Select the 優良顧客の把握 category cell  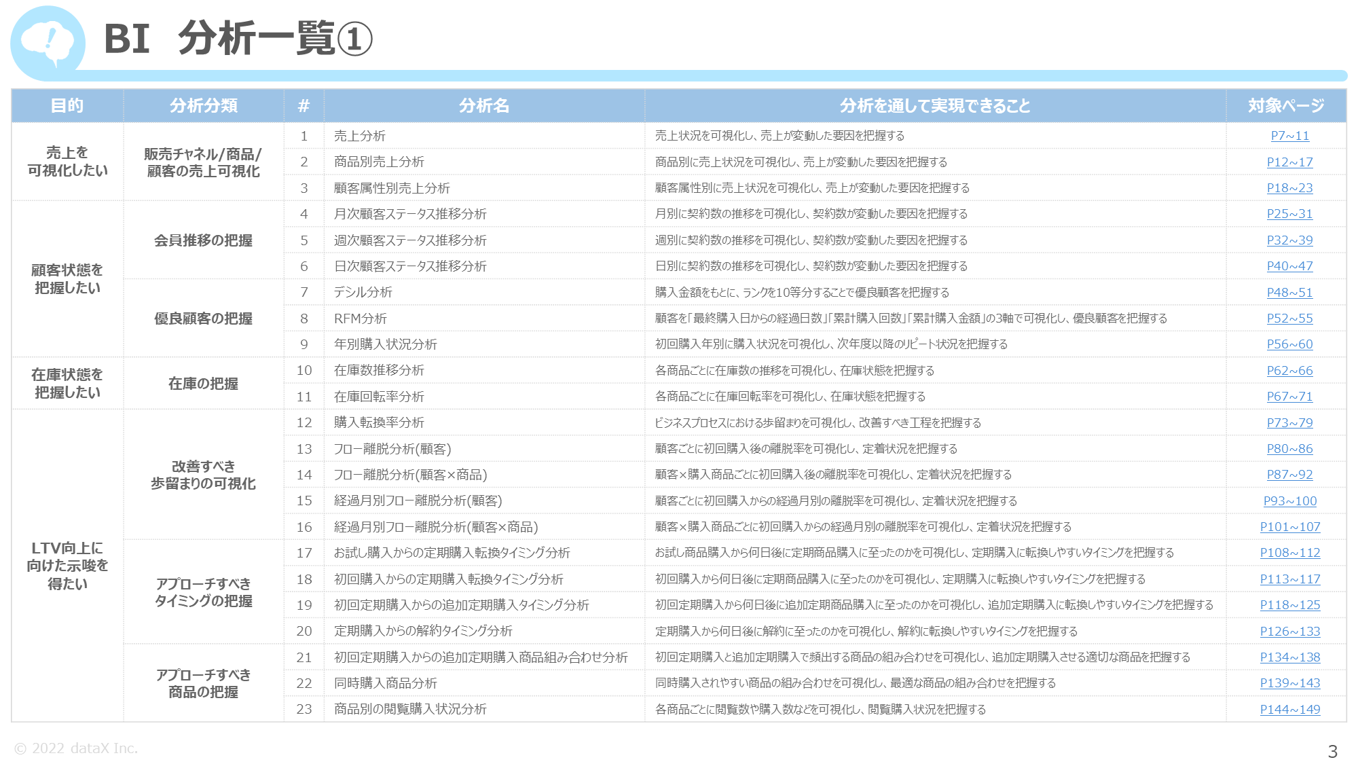click(x=204, y=319)
